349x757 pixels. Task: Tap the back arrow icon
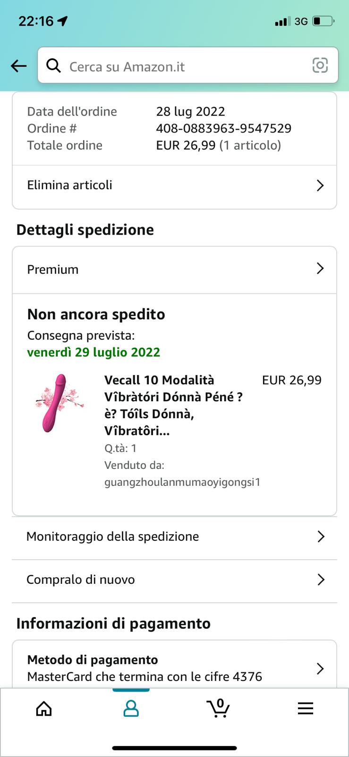19,66
